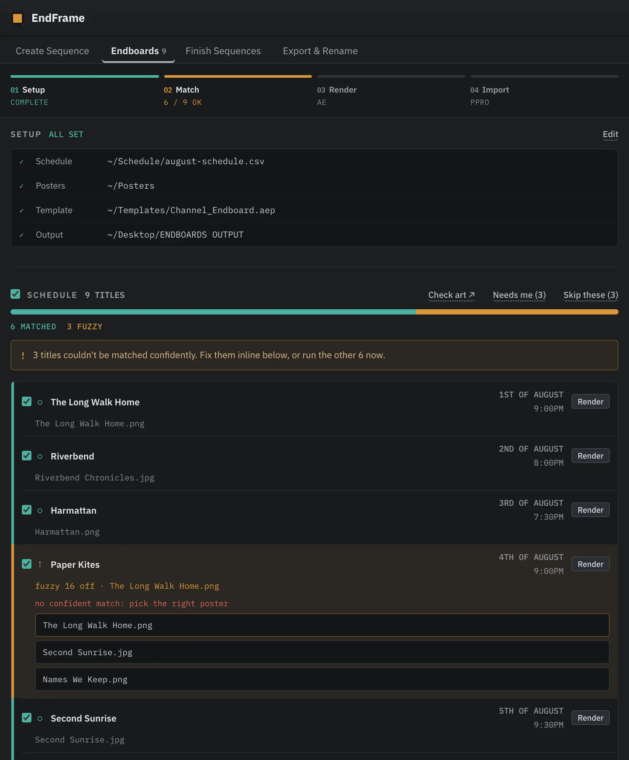629x760 pixels.
Task: Click status circle icon beside Second Sunrise
Action: pyautogui.click(x=40, y=719)
